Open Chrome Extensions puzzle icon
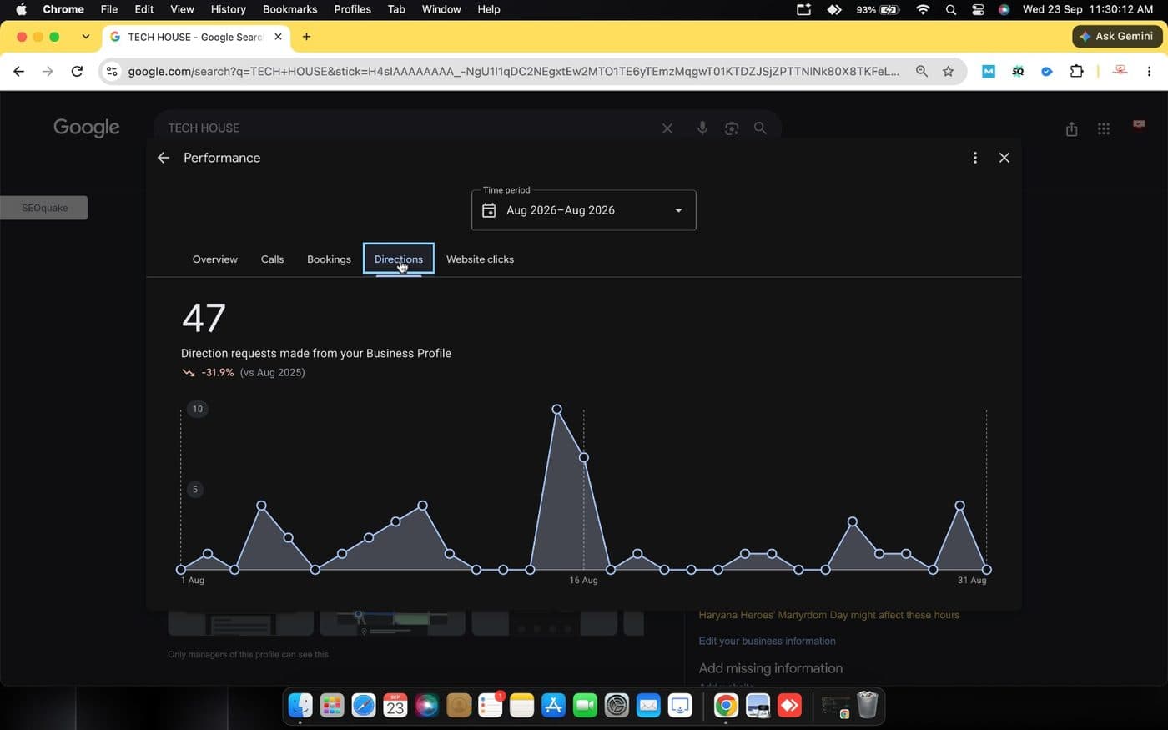This screenshot has width=1168, height=730. pos(1076,72)
